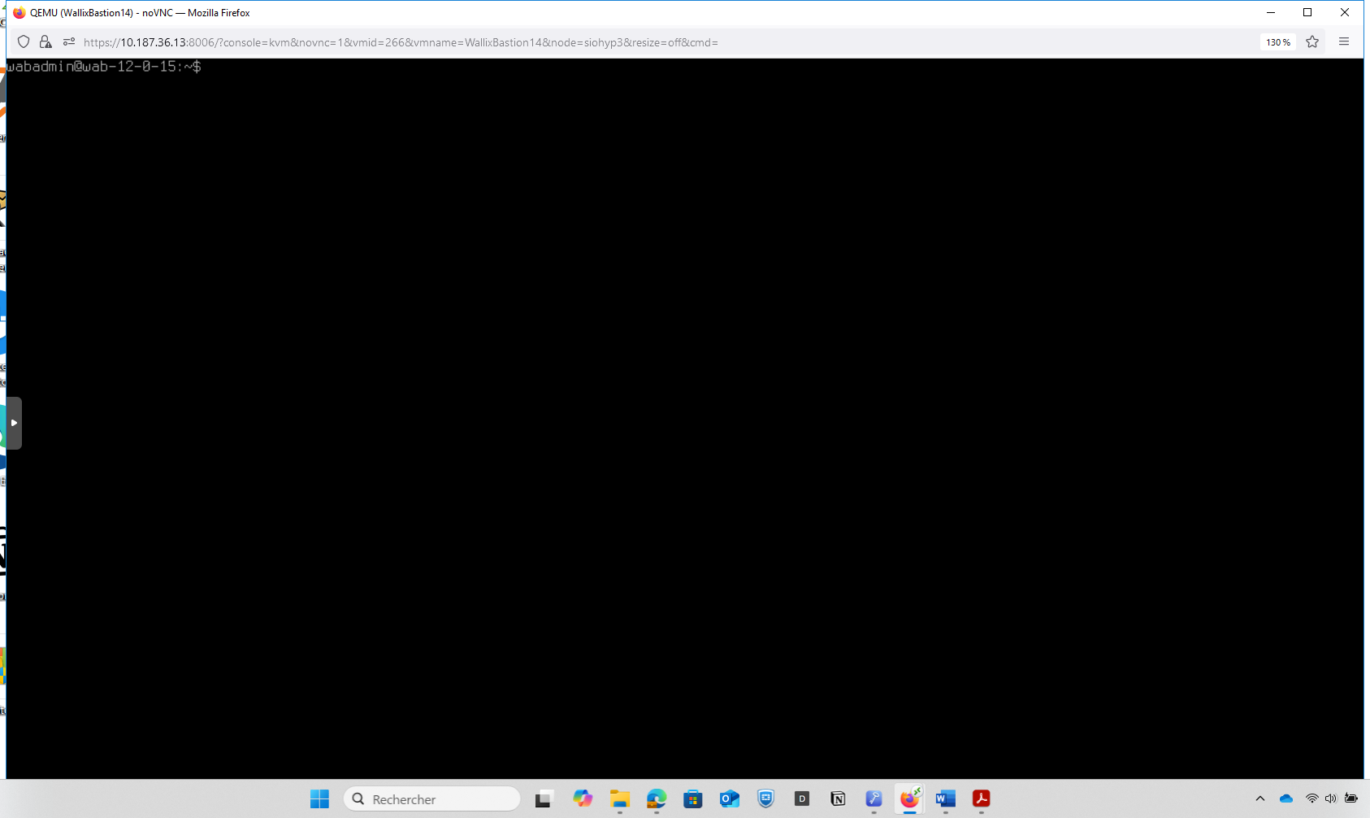Open Microsoft Store from the taskbar

click(x=692, y=799)
